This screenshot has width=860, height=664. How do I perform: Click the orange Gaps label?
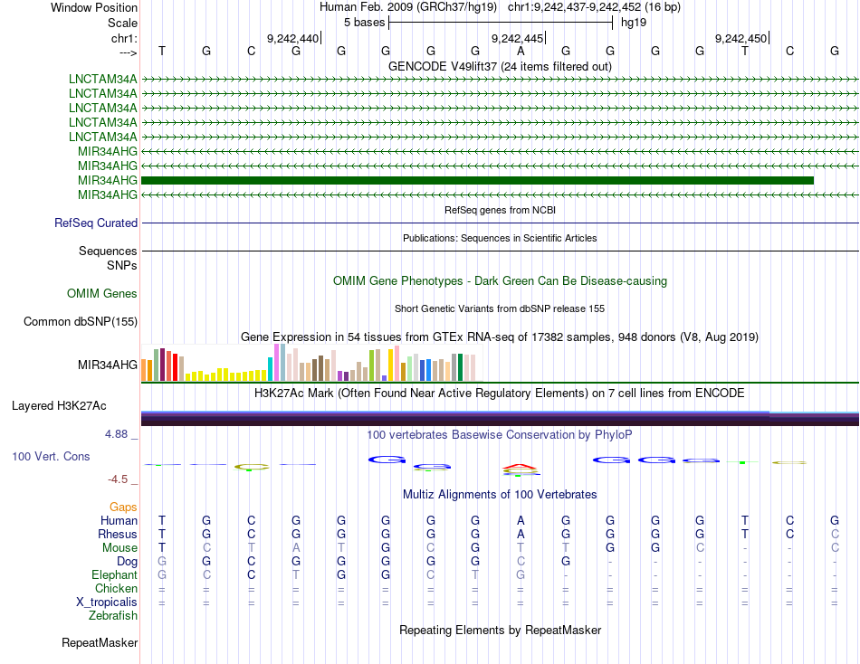click(123, 507)
